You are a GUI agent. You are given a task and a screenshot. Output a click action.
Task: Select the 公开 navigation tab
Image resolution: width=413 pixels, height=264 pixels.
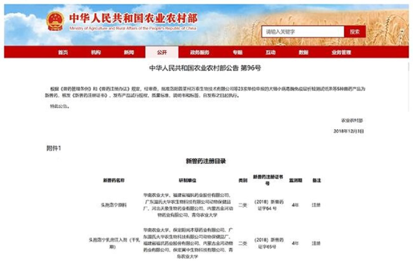point(161,52)
